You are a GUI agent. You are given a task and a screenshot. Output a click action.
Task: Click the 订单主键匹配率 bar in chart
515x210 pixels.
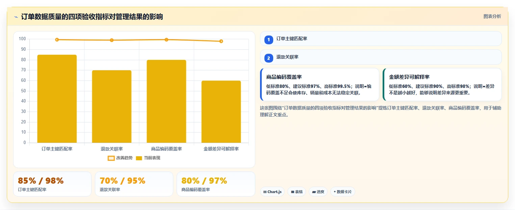[x=57, y=99]
